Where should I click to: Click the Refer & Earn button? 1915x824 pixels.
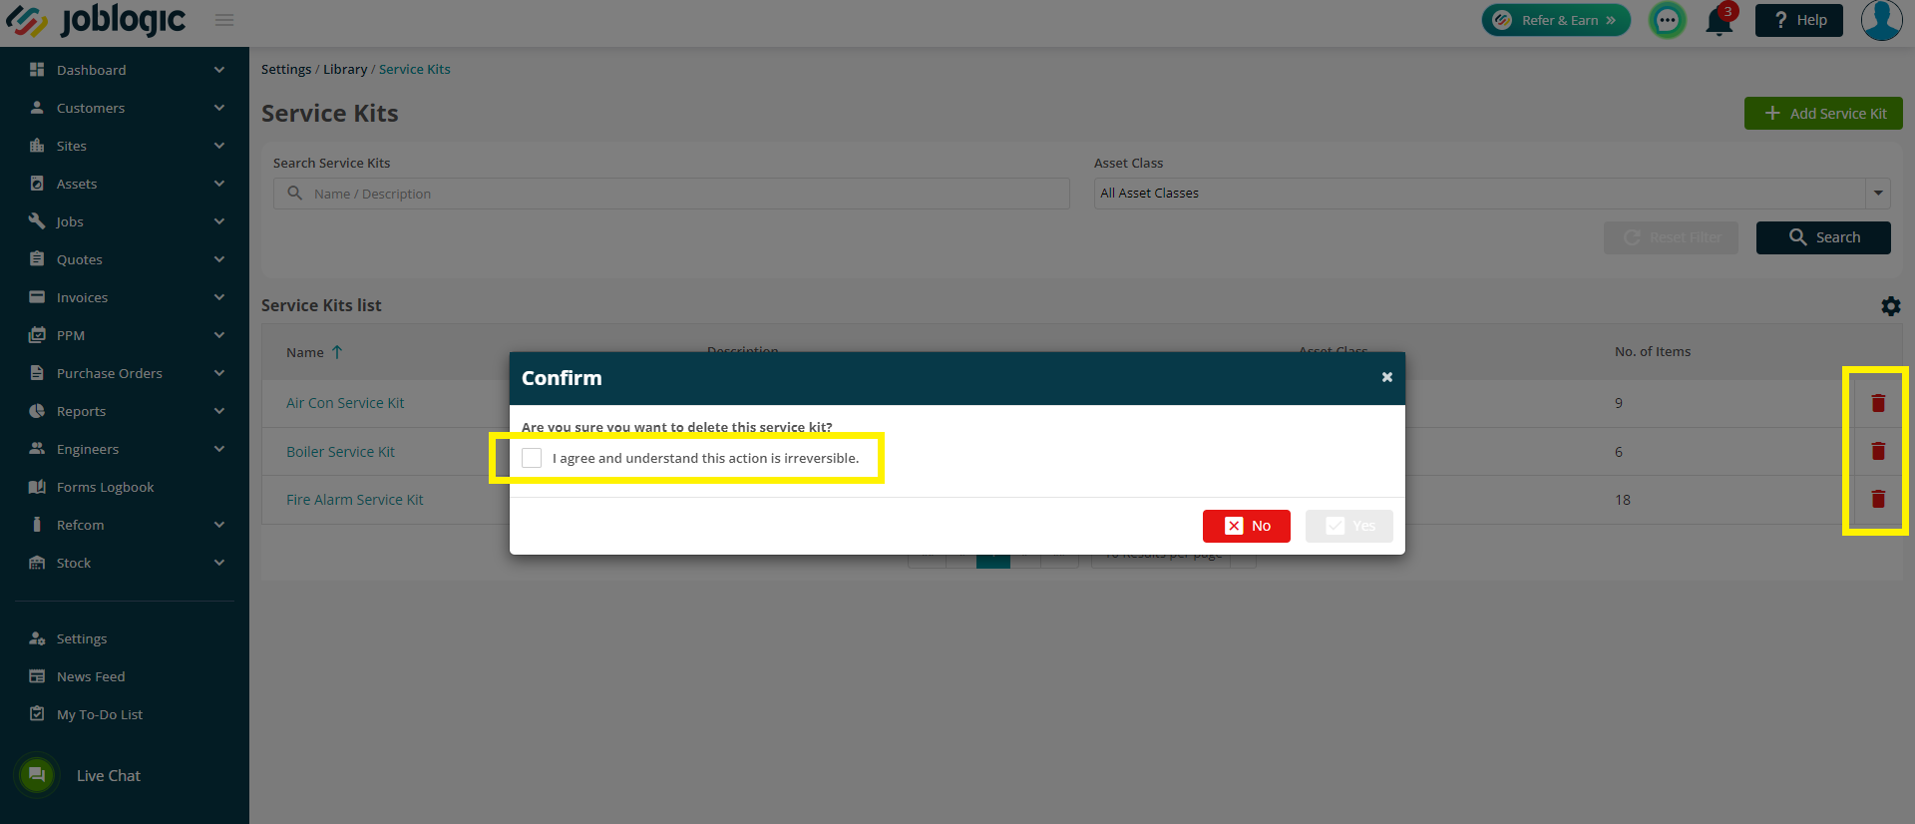click(1556, 20)
